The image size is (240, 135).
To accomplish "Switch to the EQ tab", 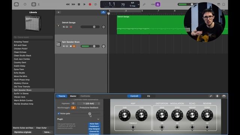I will [x=148, y=96].
